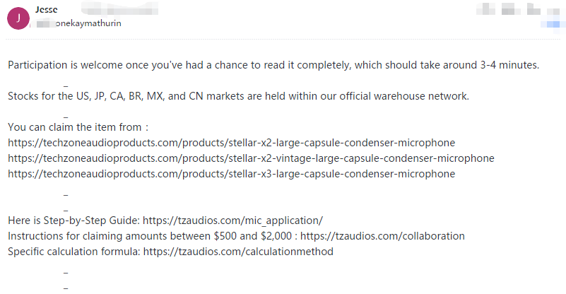Screen dimensions: 566x294
Task: Click the "Participation is welcome" paragraph
Action: [x=273, y=65]
